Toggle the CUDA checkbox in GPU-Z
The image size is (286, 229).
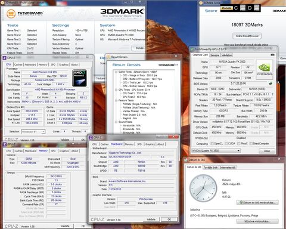226,143
